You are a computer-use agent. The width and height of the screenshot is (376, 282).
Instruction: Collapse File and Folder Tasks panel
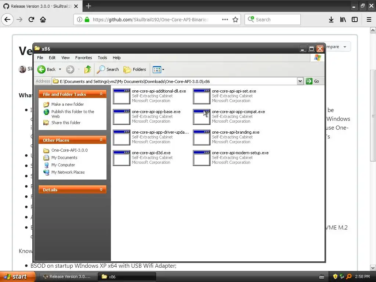point(101,94)
